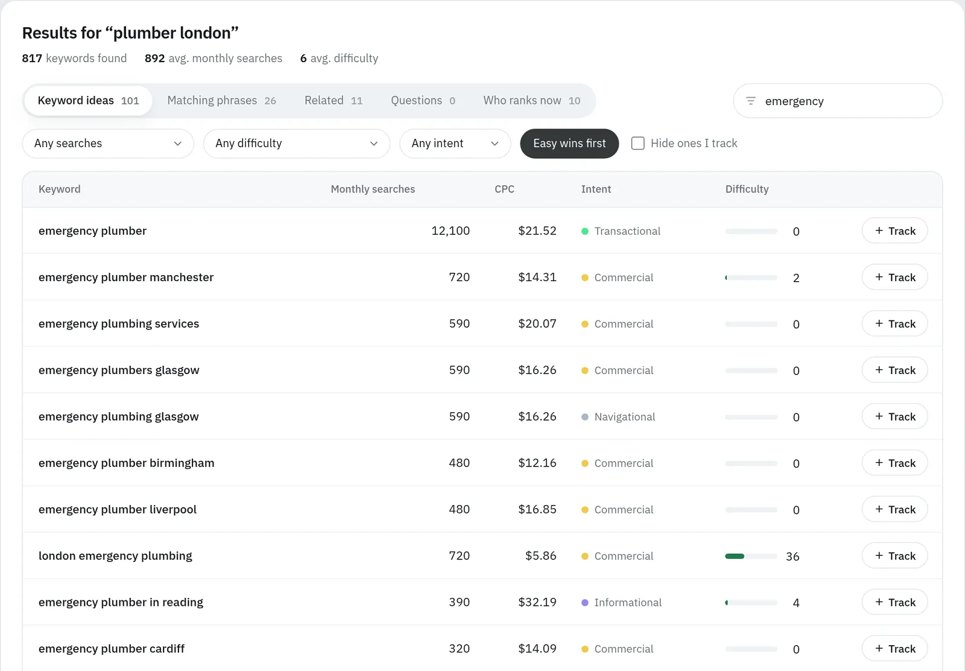Track emergency plumbing glasgow

[894, 416]
